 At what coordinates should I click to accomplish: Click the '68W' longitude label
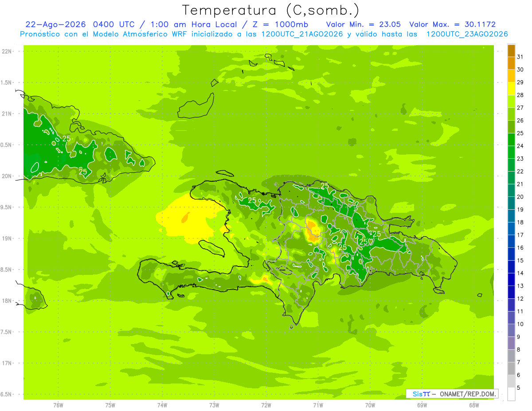click(x=474, y=405)
